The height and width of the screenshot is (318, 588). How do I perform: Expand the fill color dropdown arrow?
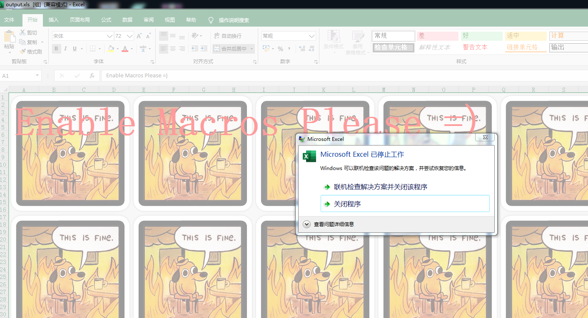point(117,49)
